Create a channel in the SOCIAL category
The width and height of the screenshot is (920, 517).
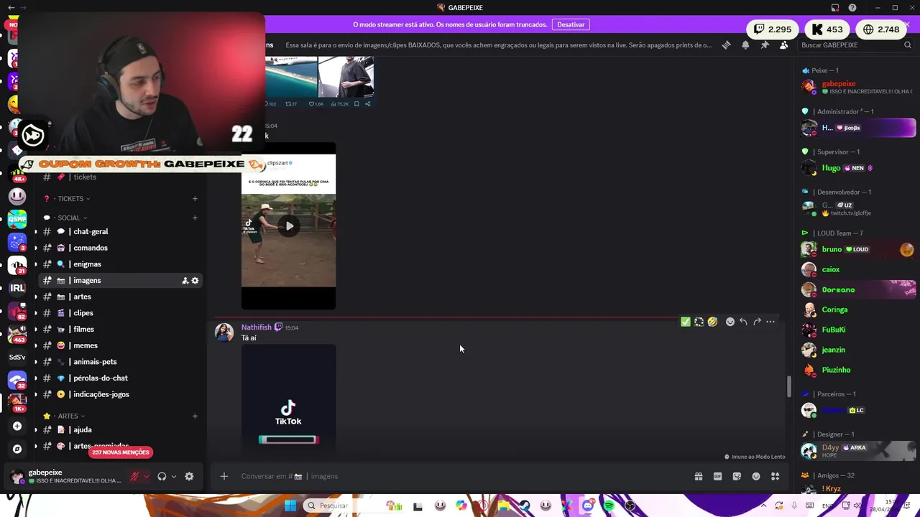pyautogui.click(x=195, y=218)
